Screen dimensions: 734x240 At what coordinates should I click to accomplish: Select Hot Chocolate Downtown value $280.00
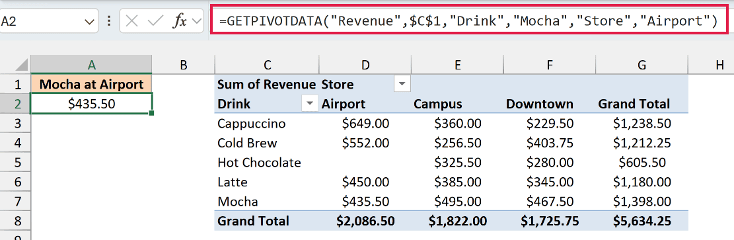(550, 162)
